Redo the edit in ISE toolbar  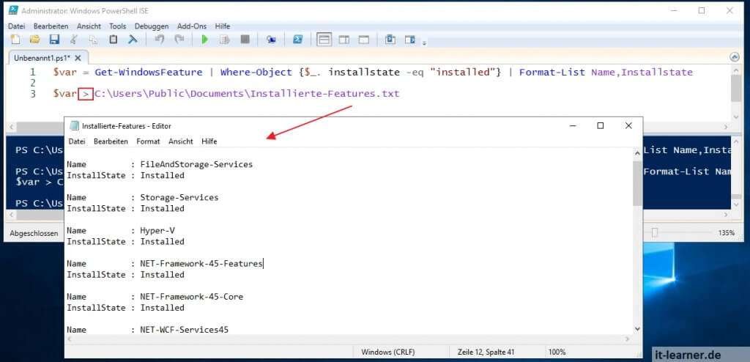[x=179, y=40]
